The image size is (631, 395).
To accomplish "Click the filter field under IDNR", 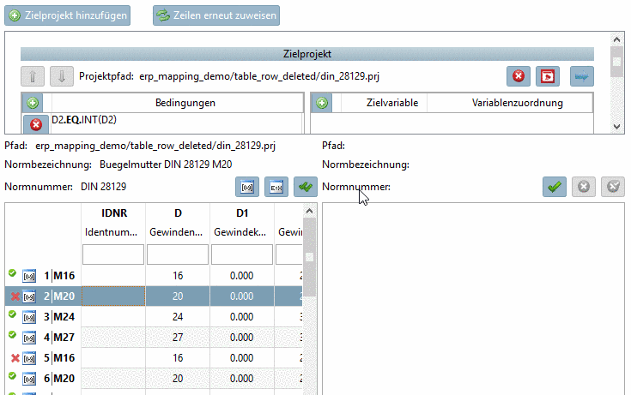I will (113, 254).
